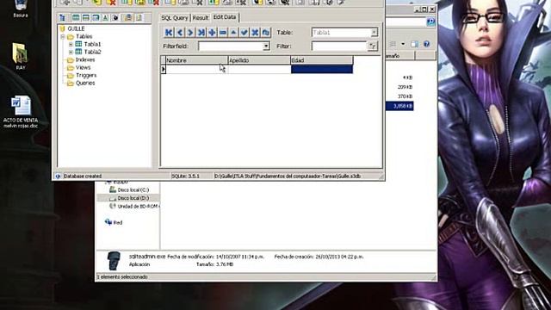Delete record with minus button
The width and height of the screenshot is (551, 310).
coord(223,33)
